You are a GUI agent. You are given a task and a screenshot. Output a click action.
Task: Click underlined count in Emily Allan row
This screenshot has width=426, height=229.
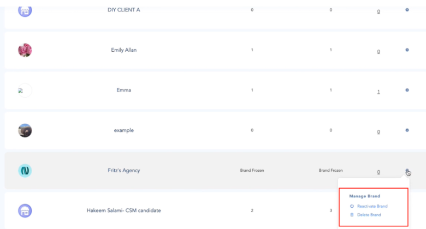coord(378,51)
